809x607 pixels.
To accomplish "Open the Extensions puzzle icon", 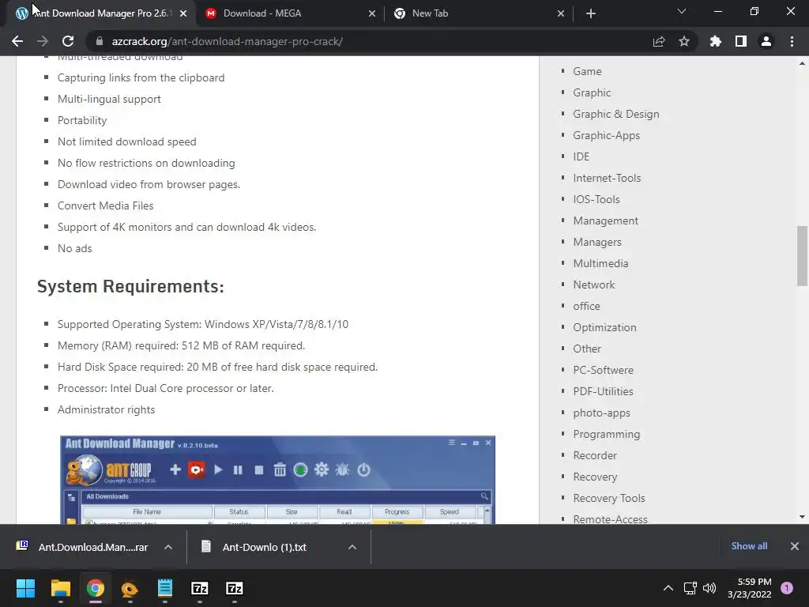I will point(716,41).
